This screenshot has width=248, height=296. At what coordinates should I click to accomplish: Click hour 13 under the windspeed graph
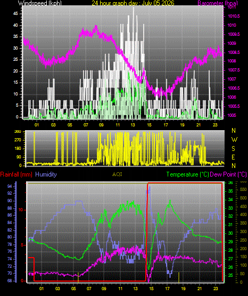tap(133, 125)
